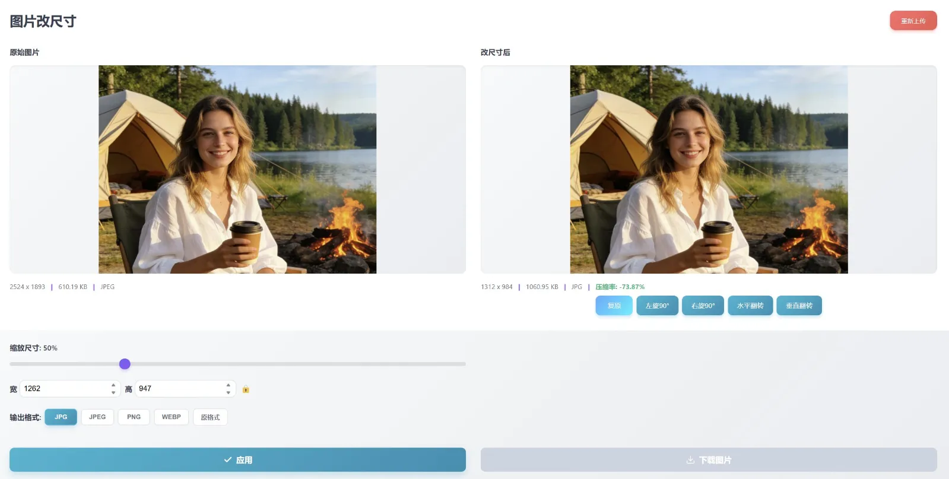Screen dimensions: 949x479
Task: Flip vertically with the 垂直翻转 button
Action: (x=799, y=306)
